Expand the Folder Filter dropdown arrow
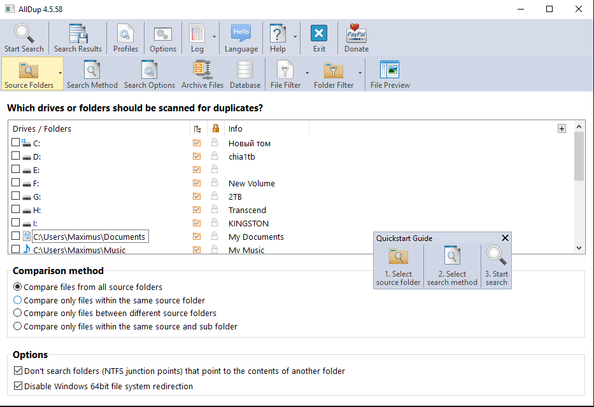This screenshot has height=407, width=594. pos(360,72)
